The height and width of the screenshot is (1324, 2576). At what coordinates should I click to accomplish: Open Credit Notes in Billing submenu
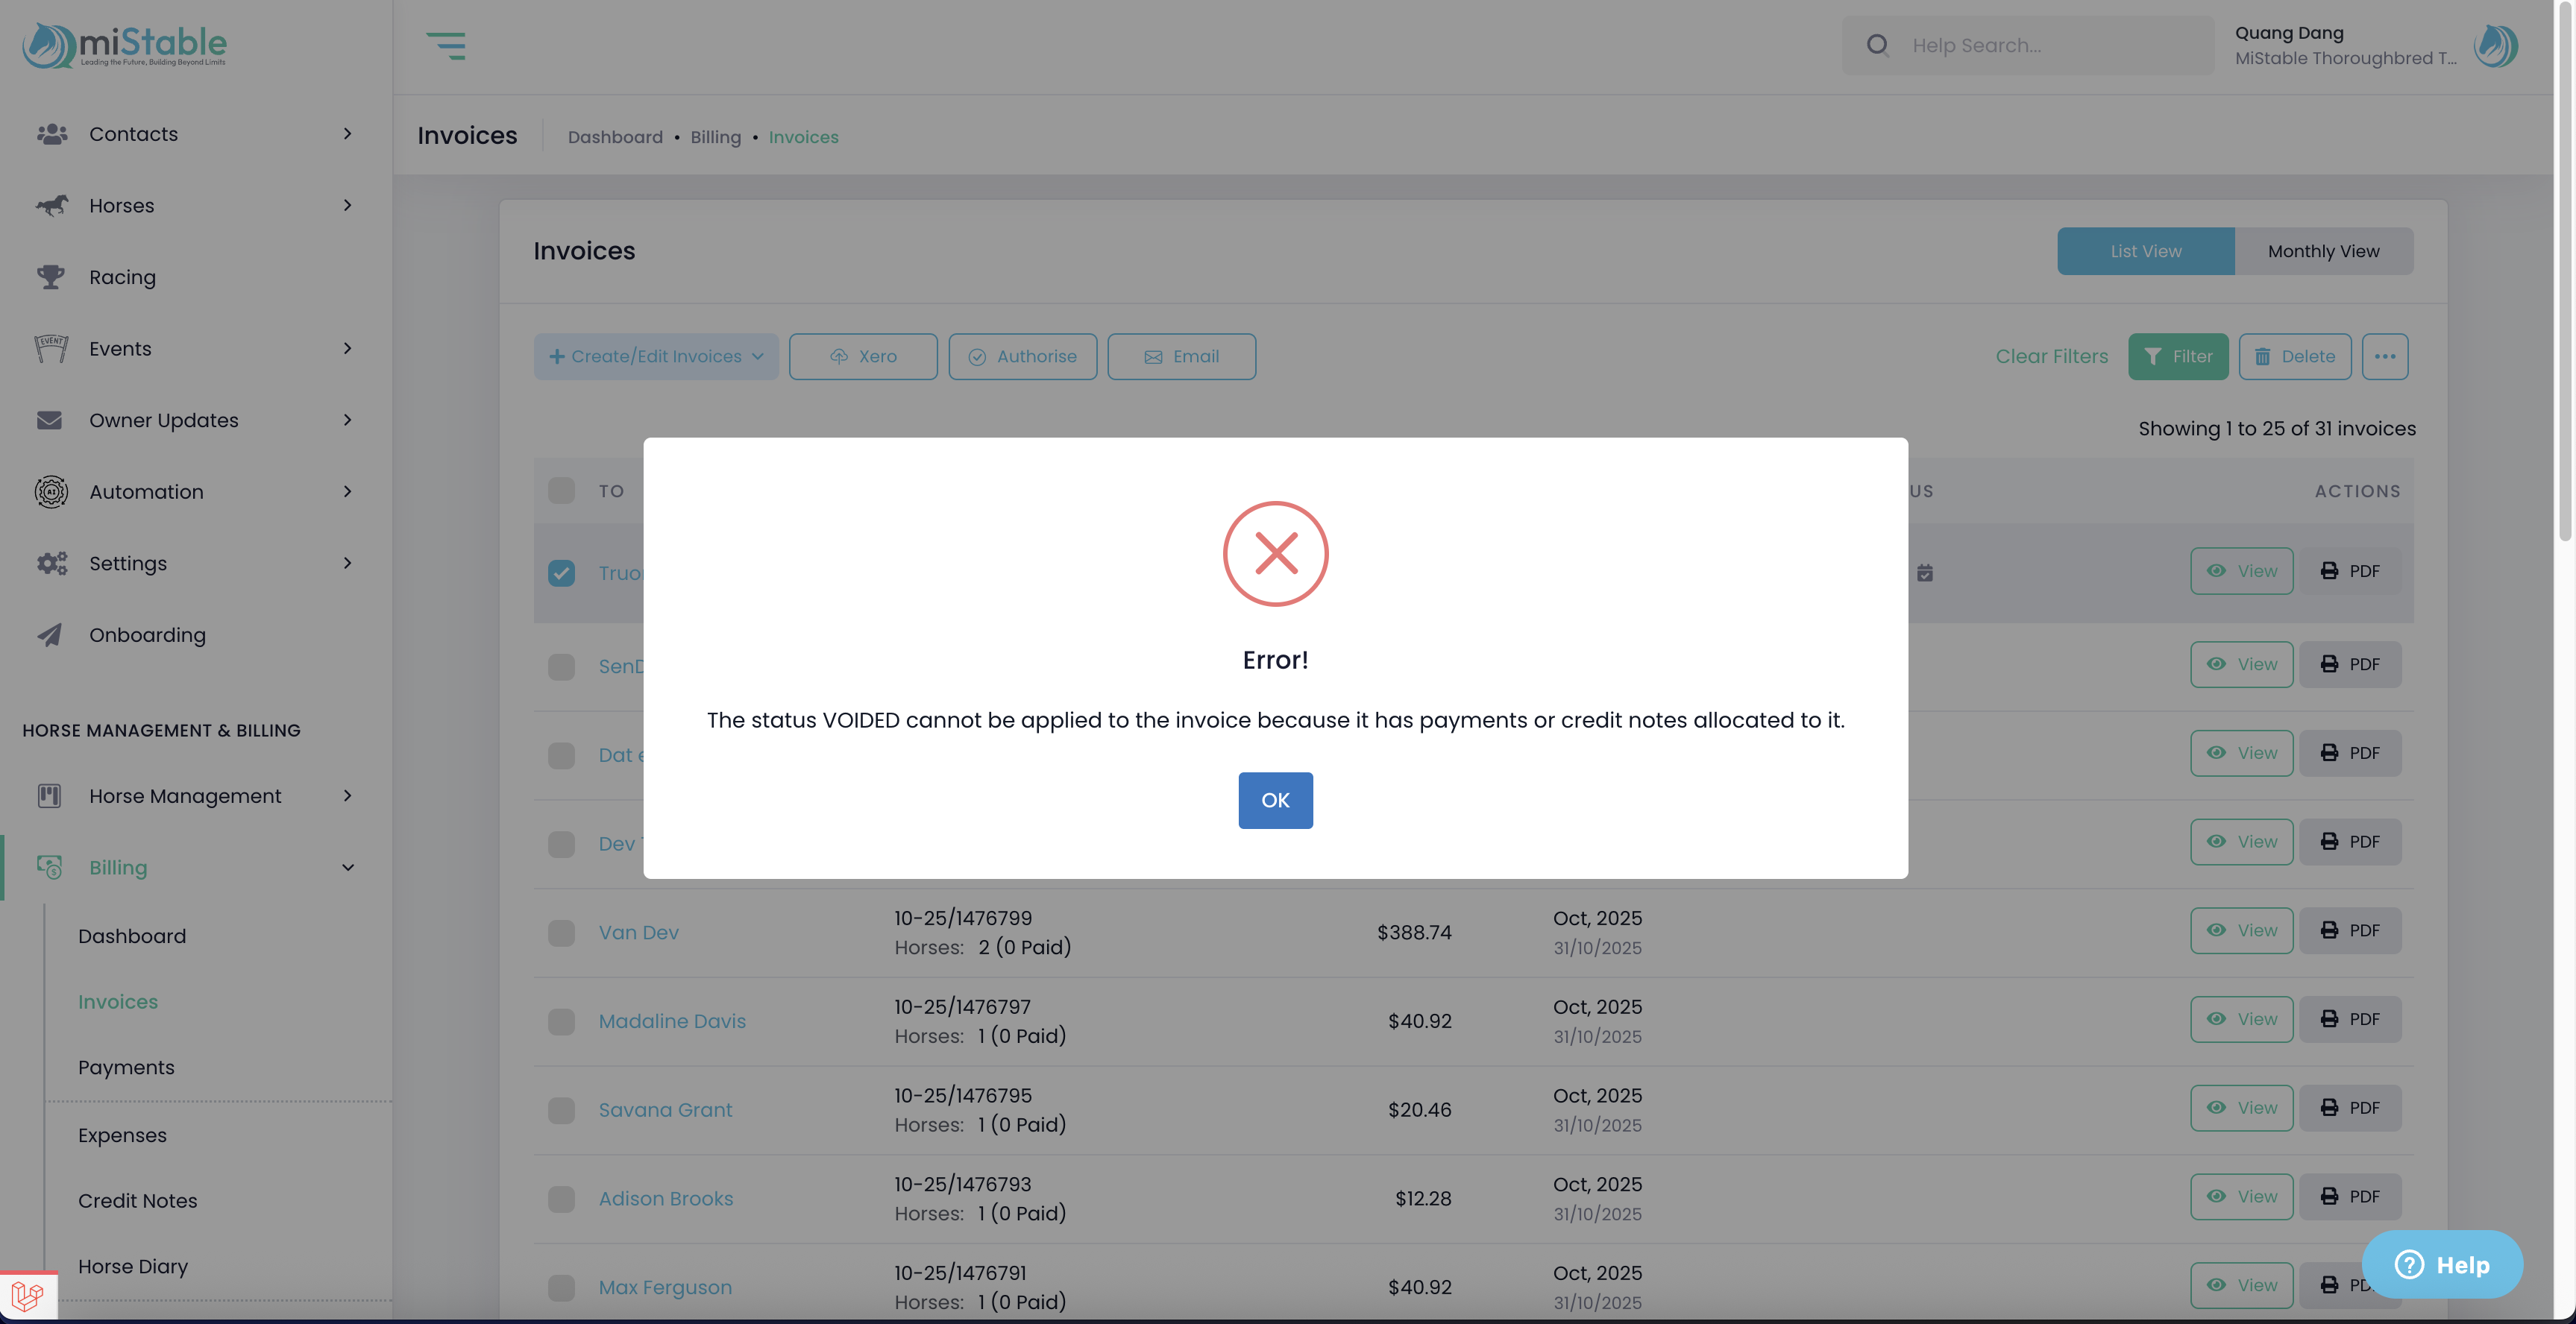click(x=137, y=1200)
